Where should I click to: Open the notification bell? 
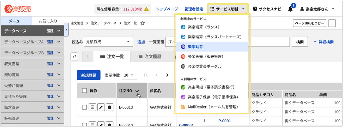290,9
